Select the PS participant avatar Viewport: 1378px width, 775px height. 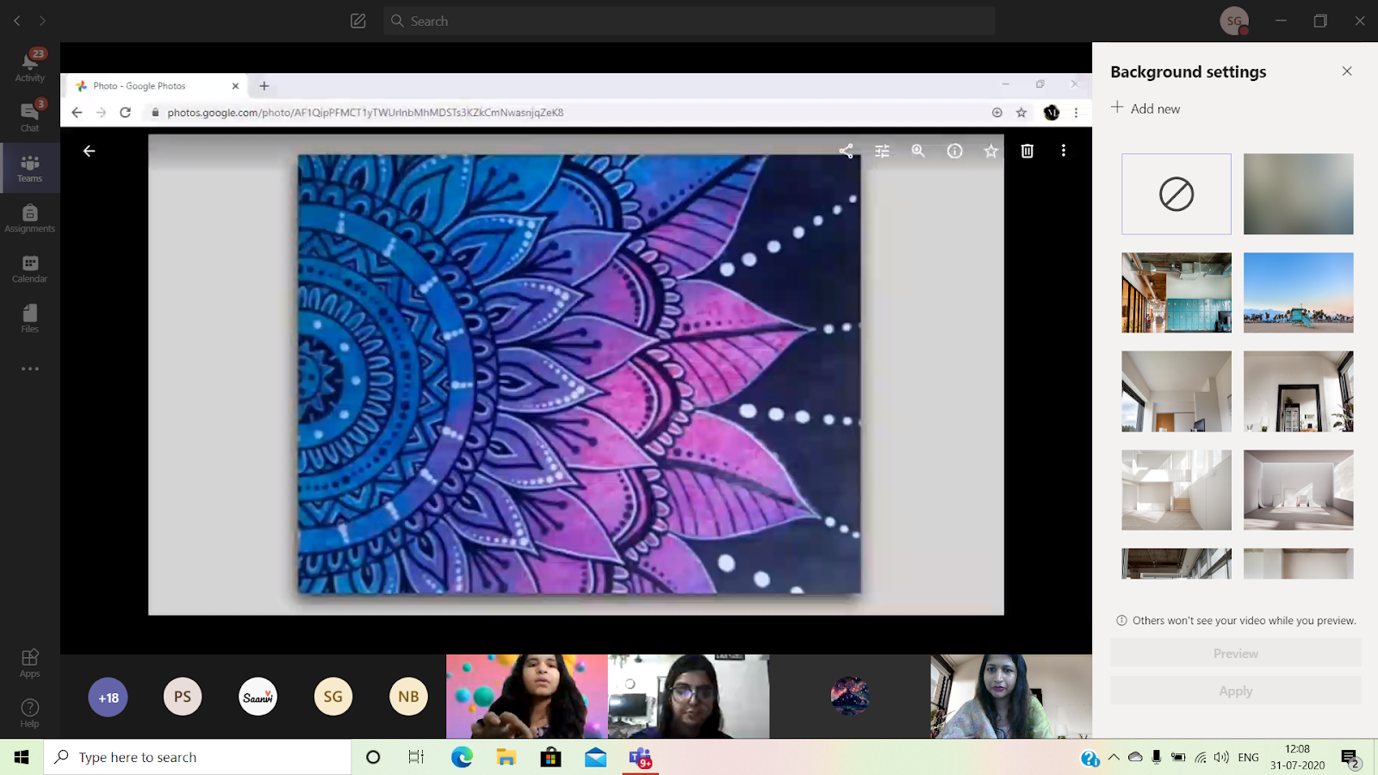tap(183, 697)
